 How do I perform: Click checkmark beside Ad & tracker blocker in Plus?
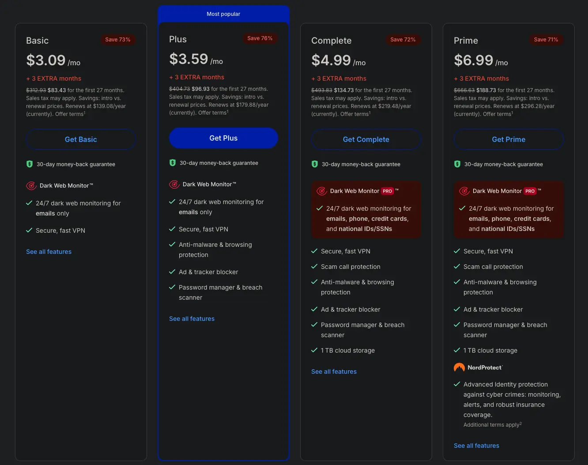[x=172, y=272]
